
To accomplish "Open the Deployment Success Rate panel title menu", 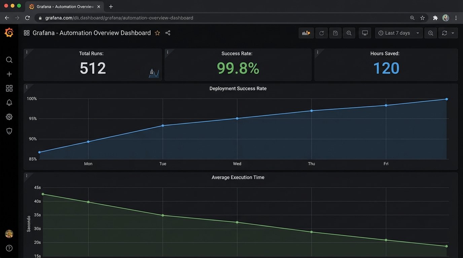I will pyautogui.click(x=238, y=89).
